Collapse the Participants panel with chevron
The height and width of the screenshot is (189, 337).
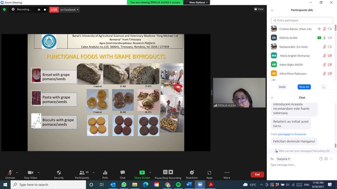click(x=272, y=10)
